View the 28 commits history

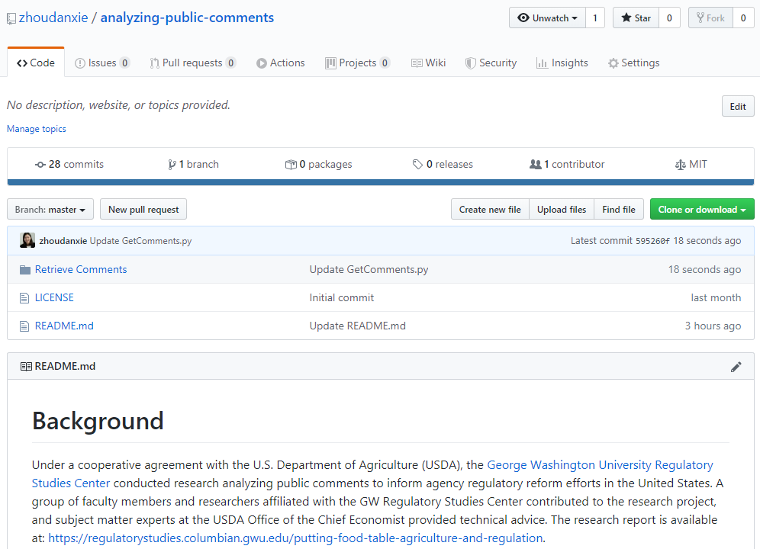(69, 165)
